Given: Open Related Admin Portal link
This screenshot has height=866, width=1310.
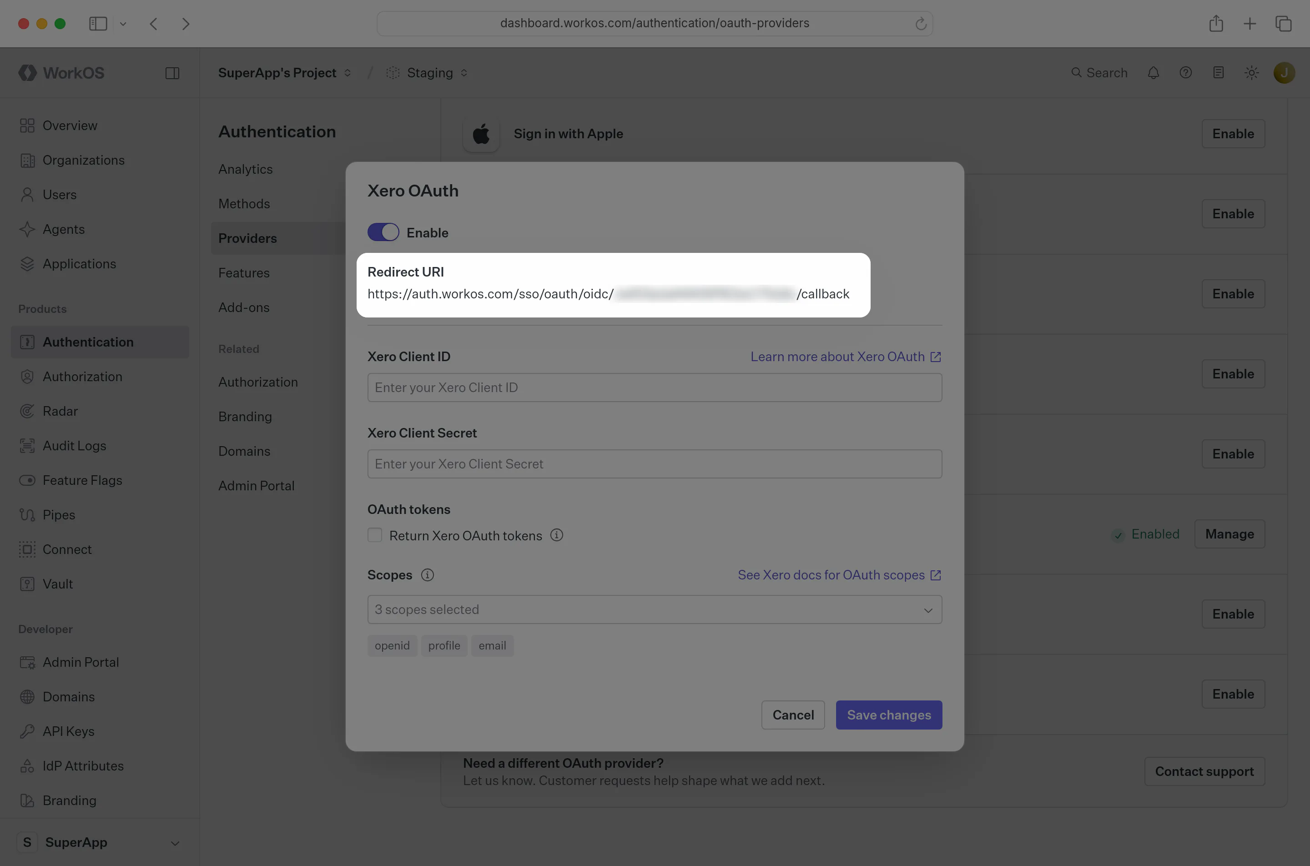Looking at the screenshot, I should coord(256,486).
